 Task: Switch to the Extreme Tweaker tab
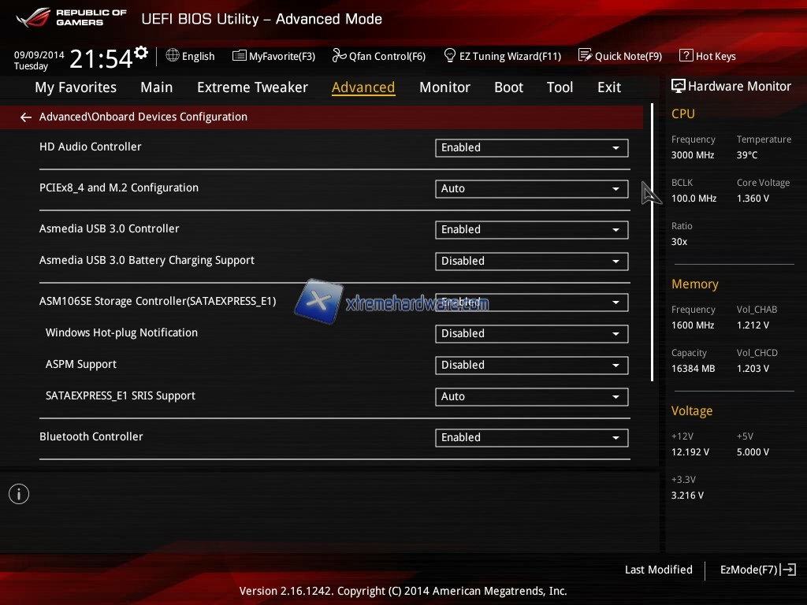[x=252, y=87]
